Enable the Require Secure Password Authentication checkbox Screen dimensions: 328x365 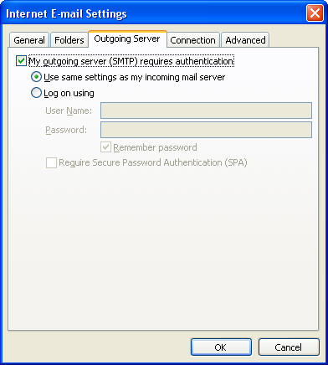(51, 162)
